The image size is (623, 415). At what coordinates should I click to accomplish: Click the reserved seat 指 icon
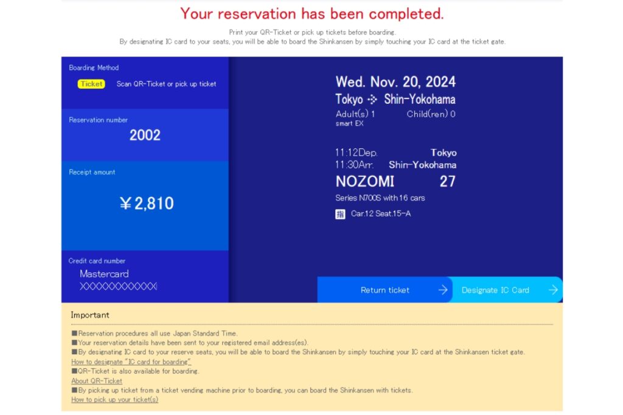coord(341,214)
